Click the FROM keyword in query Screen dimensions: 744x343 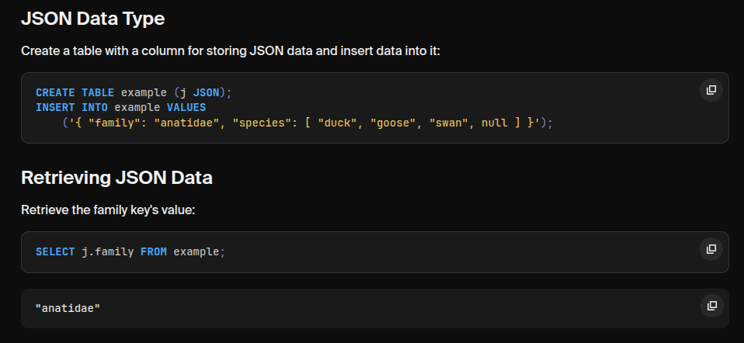coord(154,252)
